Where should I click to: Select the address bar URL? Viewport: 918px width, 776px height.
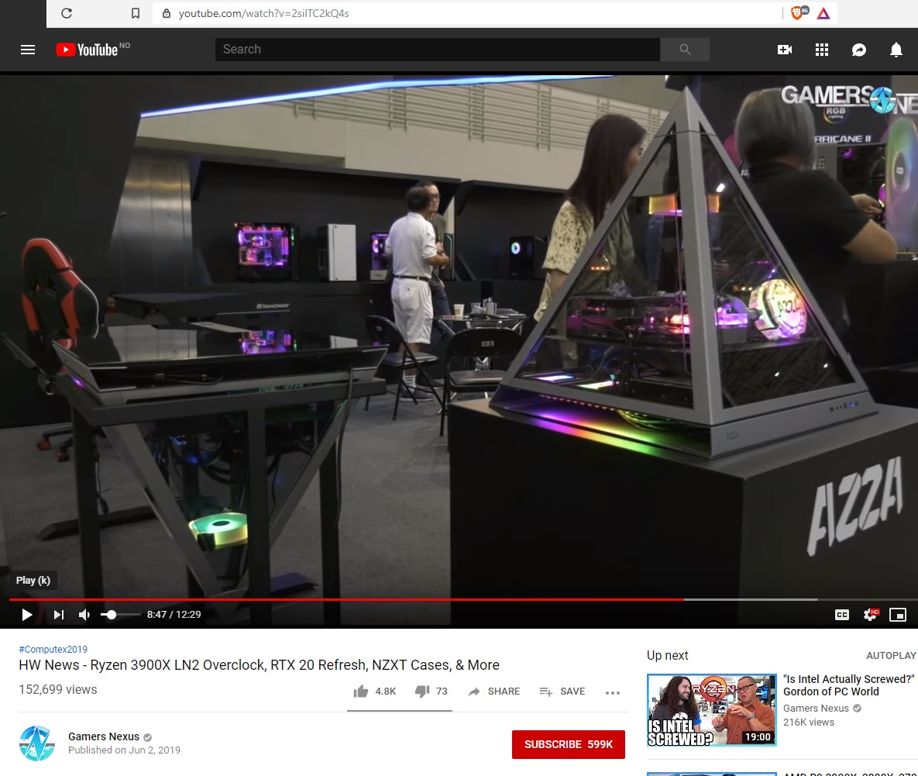click(x=263, y=13)
